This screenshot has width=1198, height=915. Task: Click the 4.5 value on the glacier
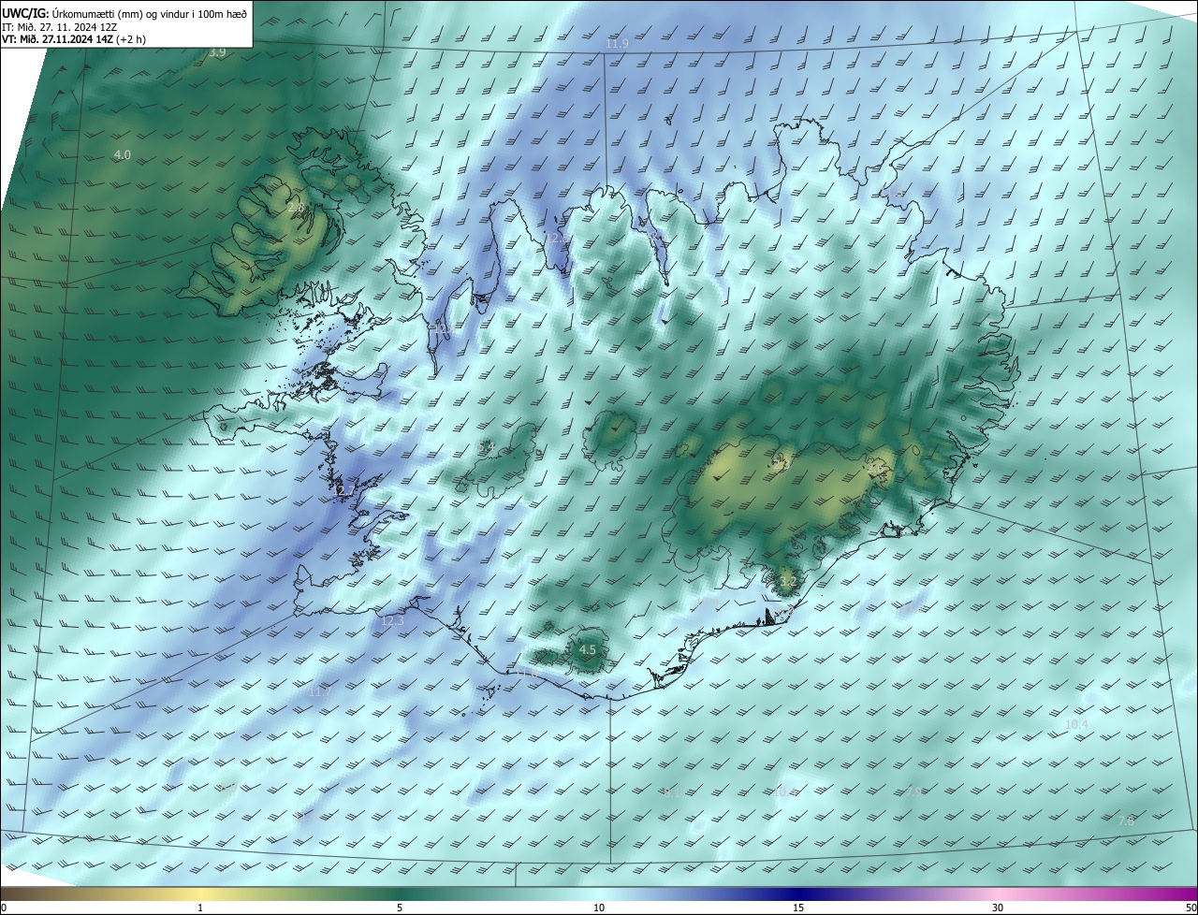coord(588,649)
